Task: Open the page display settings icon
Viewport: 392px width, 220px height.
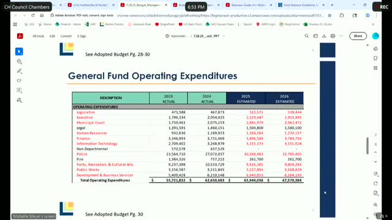Action: click(375, 174)
